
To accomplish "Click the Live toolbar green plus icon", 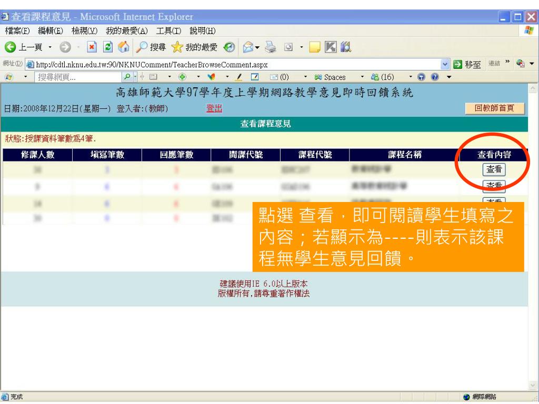I will [182, 77].
